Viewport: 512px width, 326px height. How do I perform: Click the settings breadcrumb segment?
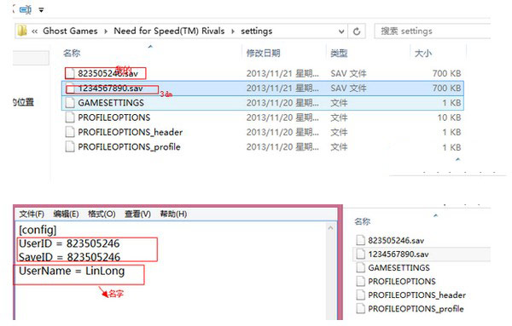coord(256,31)
